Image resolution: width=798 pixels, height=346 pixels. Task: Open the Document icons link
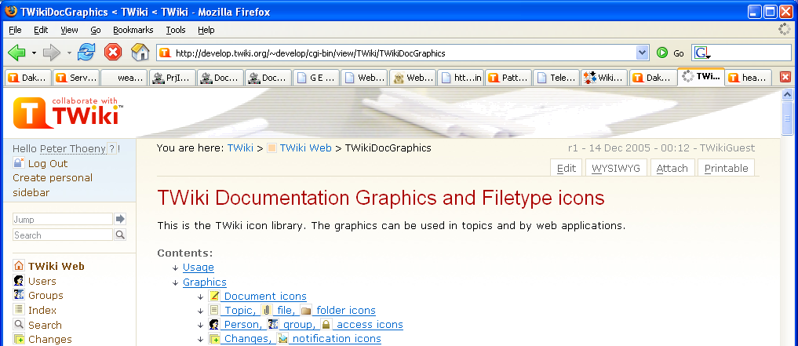point(264,296)
